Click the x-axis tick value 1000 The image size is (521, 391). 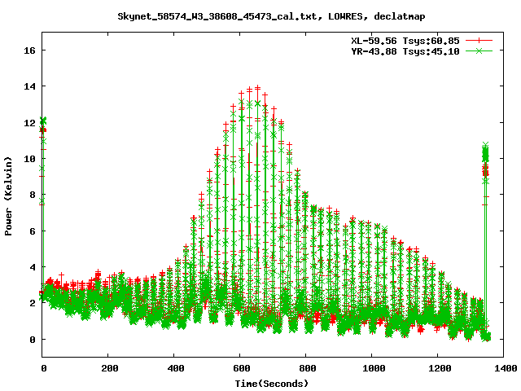click(374, 368)
